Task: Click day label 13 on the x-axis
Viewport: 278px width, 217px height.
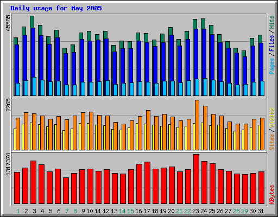Action: [x=114, y=211]
